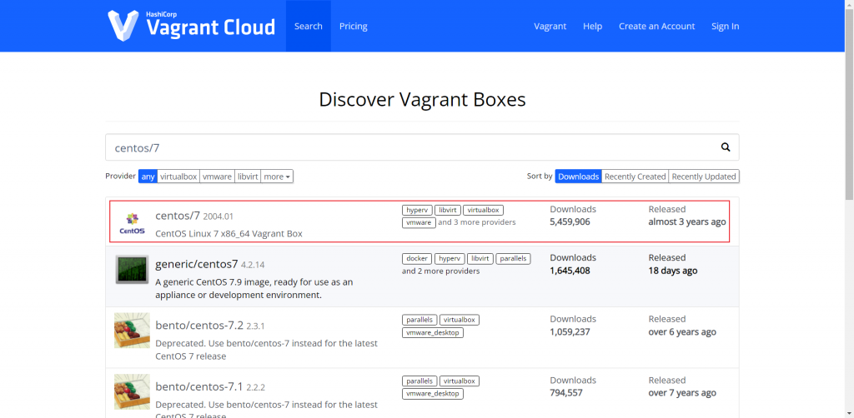Focus the centos/7 search field
Screen dimensions: 854x418
click(422, 147)
